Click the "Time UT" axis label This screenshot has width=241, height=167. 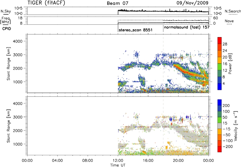tap(118, 165)
